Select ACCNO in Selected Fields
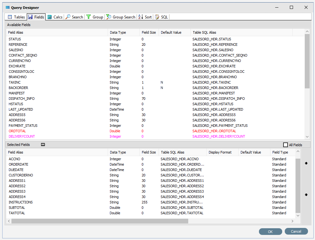 coord(151,159)
